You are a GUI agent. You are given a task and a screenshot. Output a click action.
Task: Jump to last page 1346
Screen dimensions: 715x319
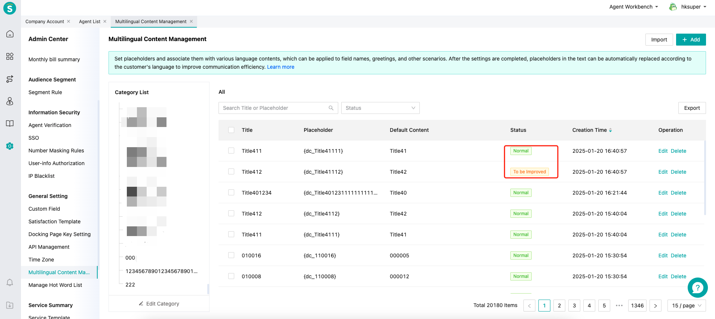pos(637,306)
